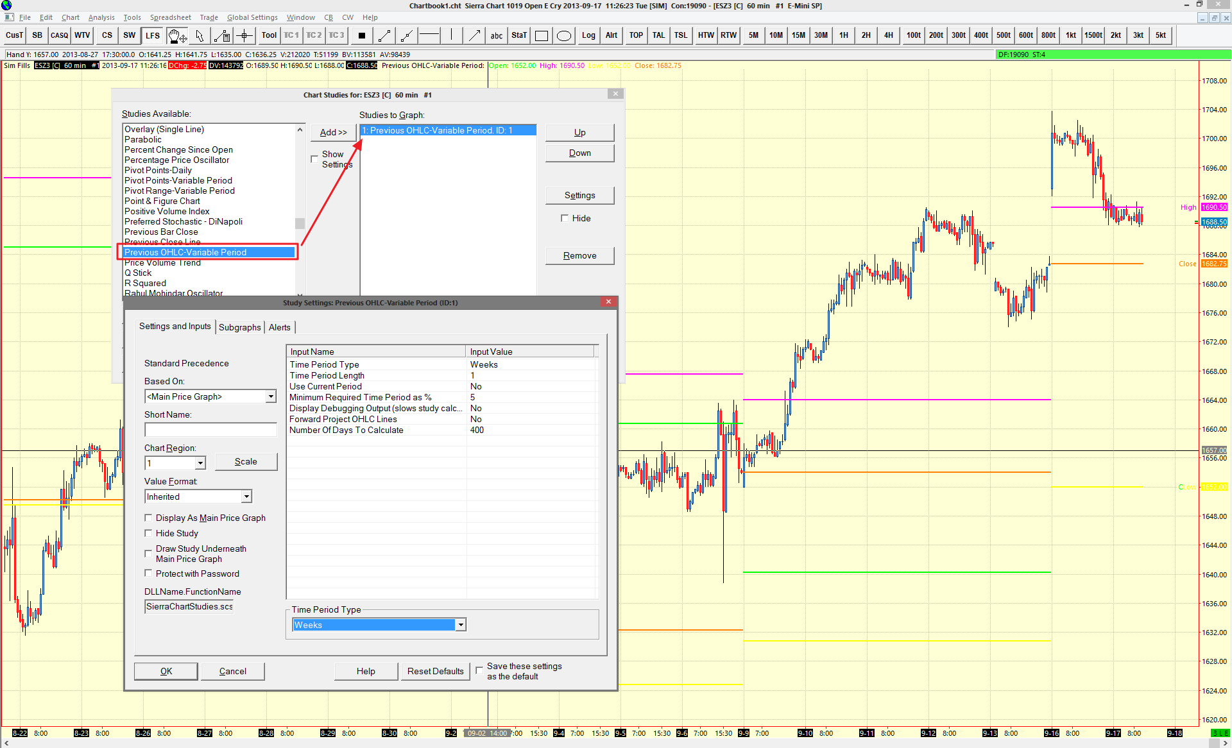Select the study in Studies to Graph

(448, 130)
